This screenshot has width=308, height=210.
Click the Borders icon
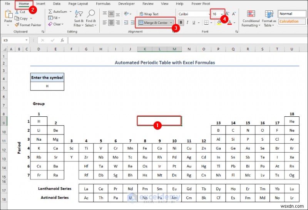pos(206,22)
